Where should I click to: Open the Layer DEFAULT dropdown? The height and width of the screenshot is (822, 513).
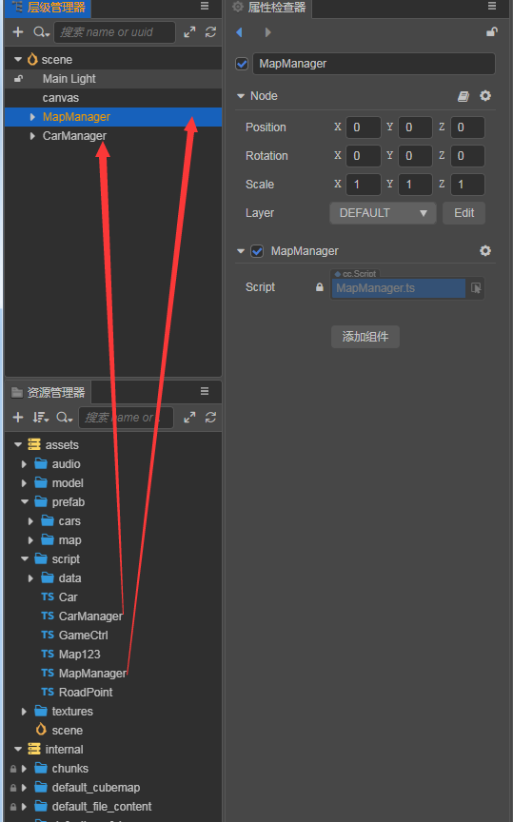click(x=383, y=213)
